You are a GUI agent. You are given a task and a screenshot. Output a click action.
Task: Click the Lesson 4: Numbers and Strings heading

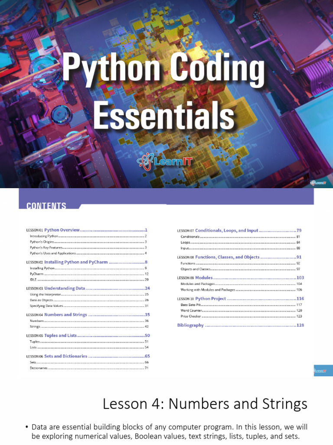pyautogui.click(x=205, y=404)
